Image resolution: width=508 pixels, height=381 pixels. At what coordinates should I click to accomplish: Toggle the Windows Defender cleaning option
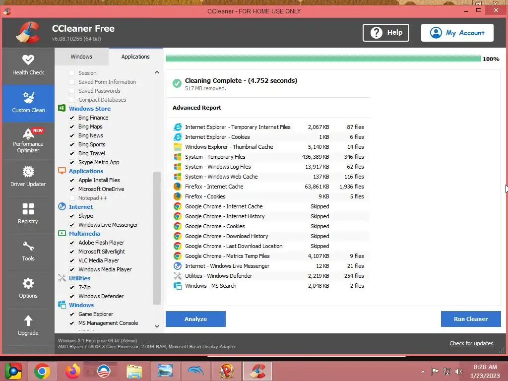(72, 296)
